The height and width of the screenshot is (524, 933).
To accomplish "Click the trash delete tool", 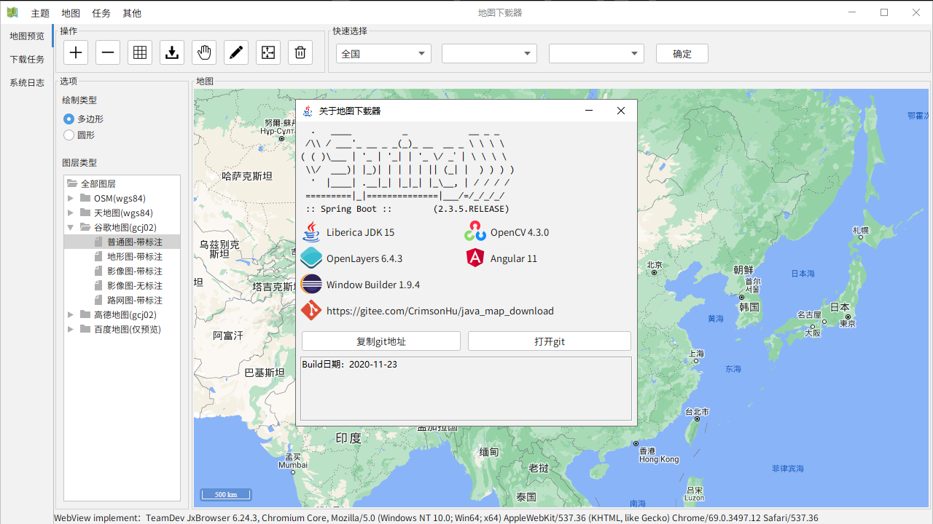I will (x=300, y=52).
